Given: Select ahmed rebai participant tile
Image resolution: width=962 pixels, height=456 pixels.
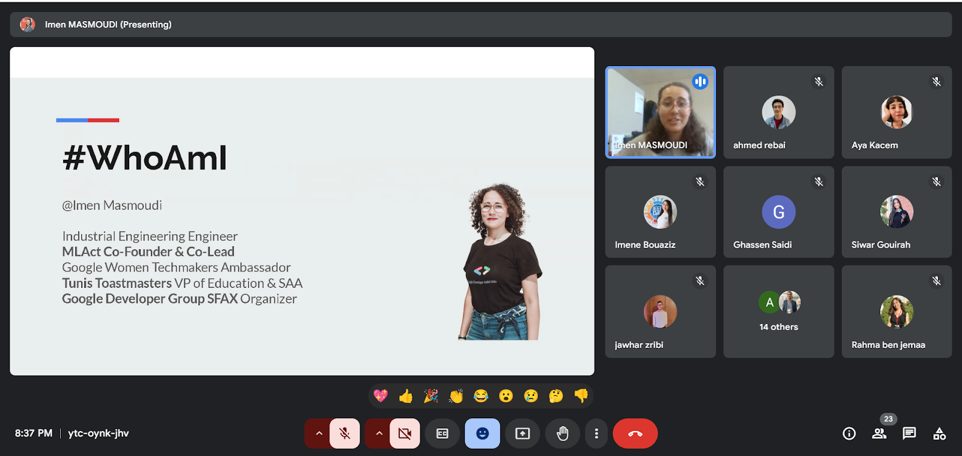Looking at the screenshot, I should tap(779, 112).
